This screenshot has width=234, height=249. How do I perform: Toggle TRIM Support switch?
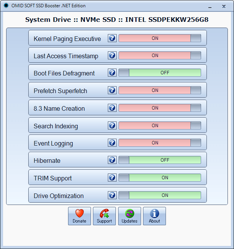(x=160, y=177)
